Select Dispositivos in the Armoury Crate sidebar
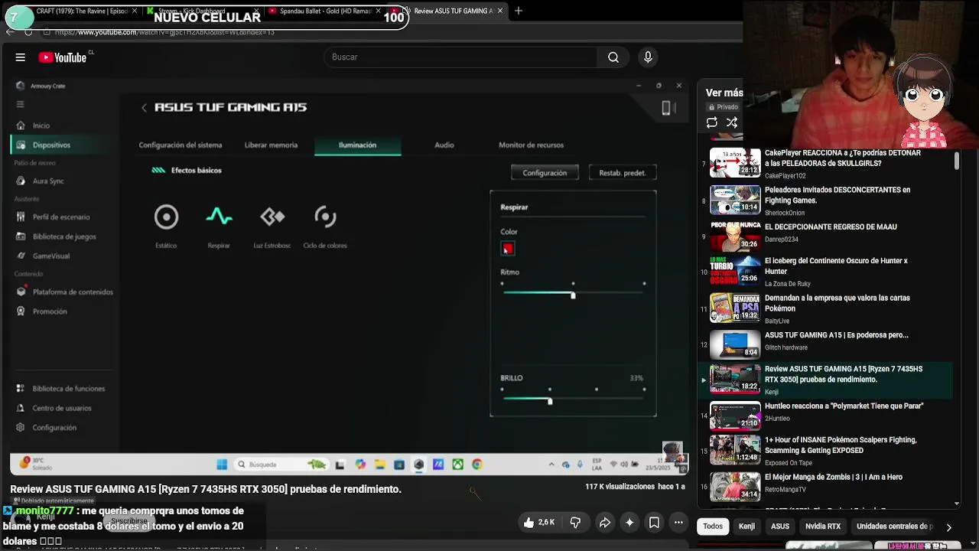 coord(51,145)
